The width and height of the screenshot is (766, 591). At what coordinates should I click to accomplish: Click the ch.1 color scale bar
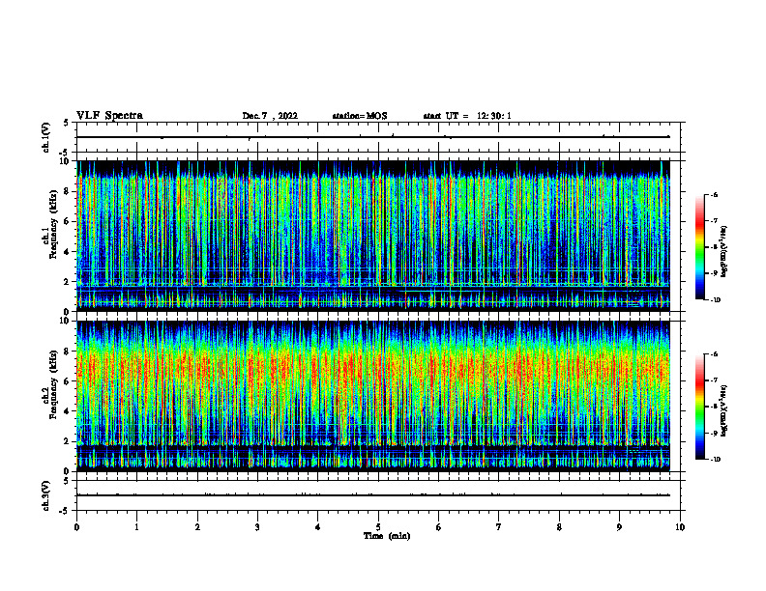click(x=699, y=247)
